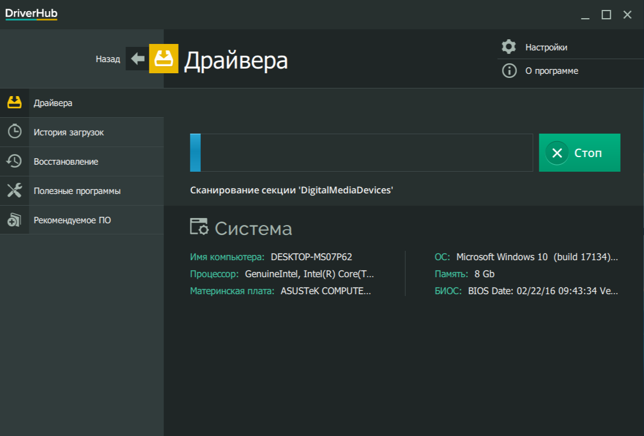The height and width of the screenshot is (436, 644).
Task: Close the DriverHub window
Action: [627, 15]
